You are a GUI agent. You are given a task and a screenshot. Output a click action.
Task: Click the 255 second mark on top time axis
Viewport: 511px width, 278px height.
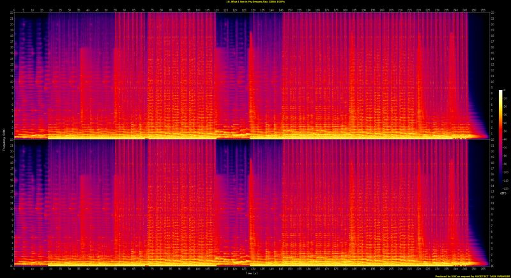point(484,9)
